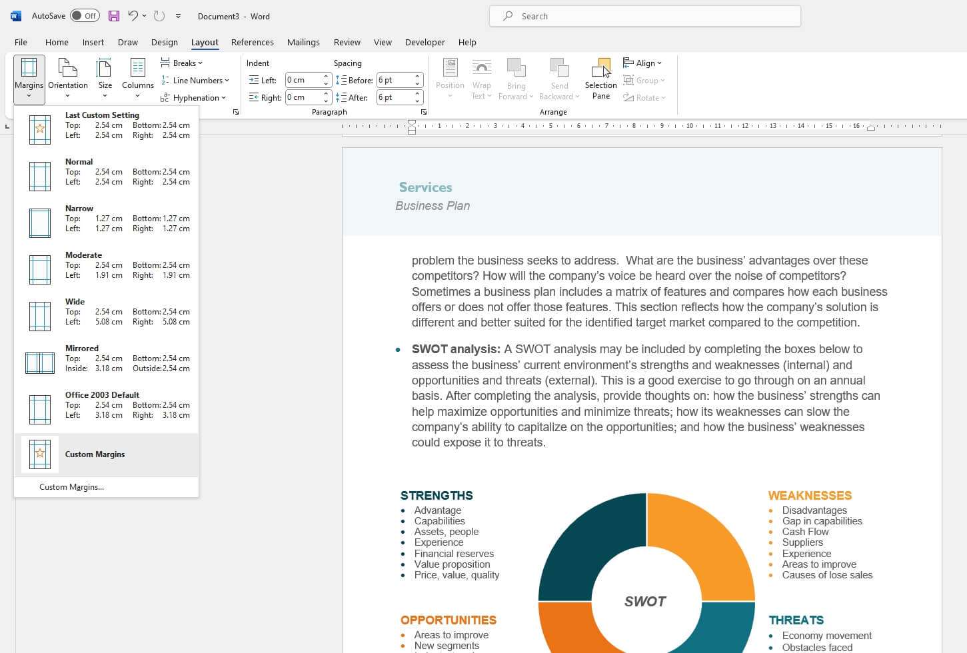Switch to the References ribbon tab
The width and height of the screenshot is (967, 653).
tap(252, 42)
